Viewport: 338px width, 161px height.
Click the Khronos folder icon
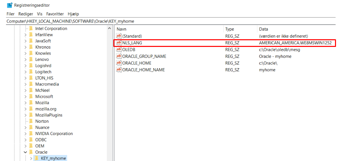click(31, 47)
